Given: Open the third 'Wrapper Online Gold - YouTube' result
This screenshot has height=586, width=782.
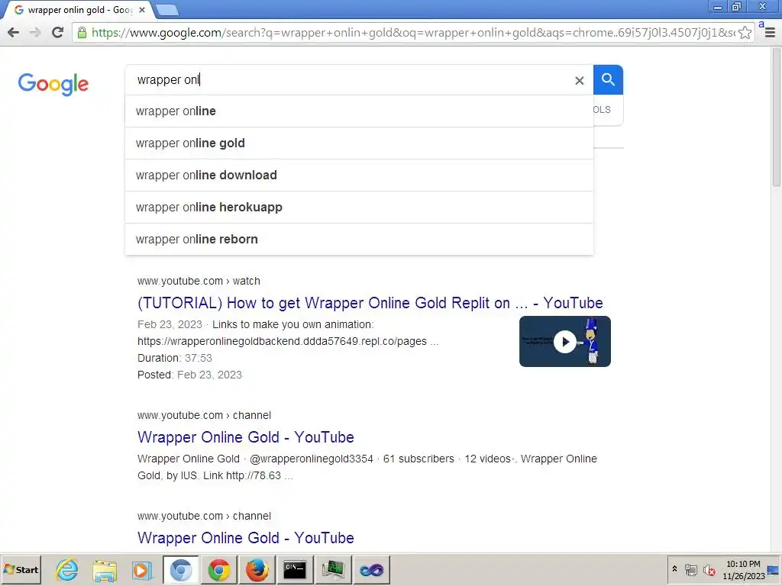Looking at the screenshot, I should (246, 538).
